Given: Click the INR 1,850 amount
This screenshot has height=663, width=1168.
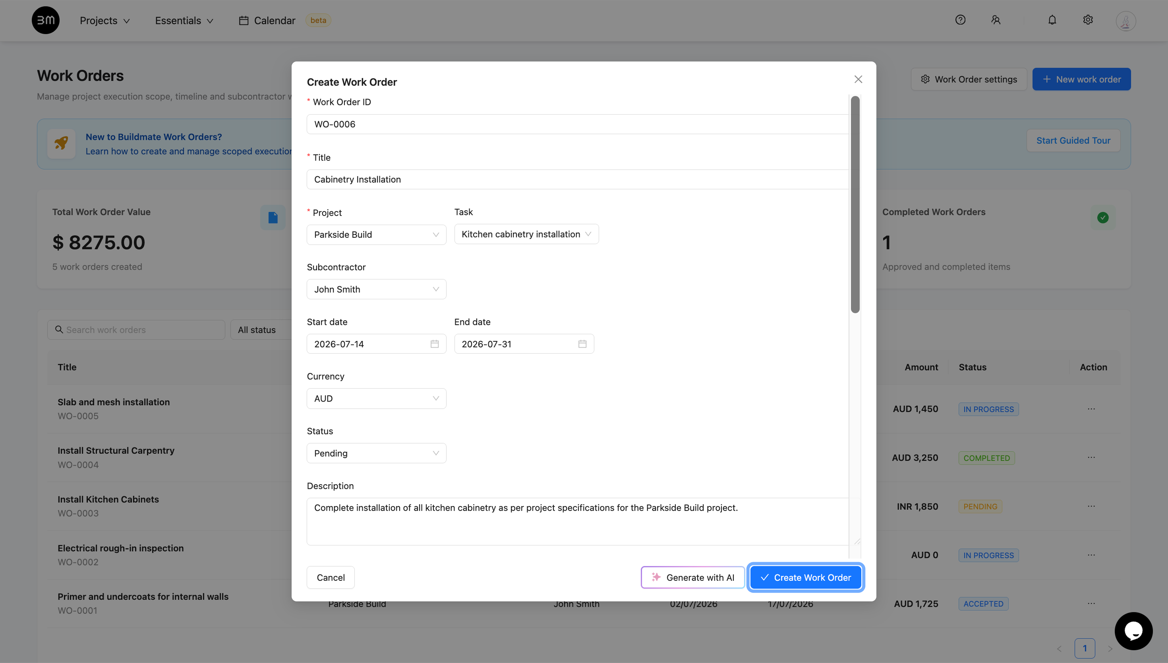Looking at the screenshot, I should 917,506.
